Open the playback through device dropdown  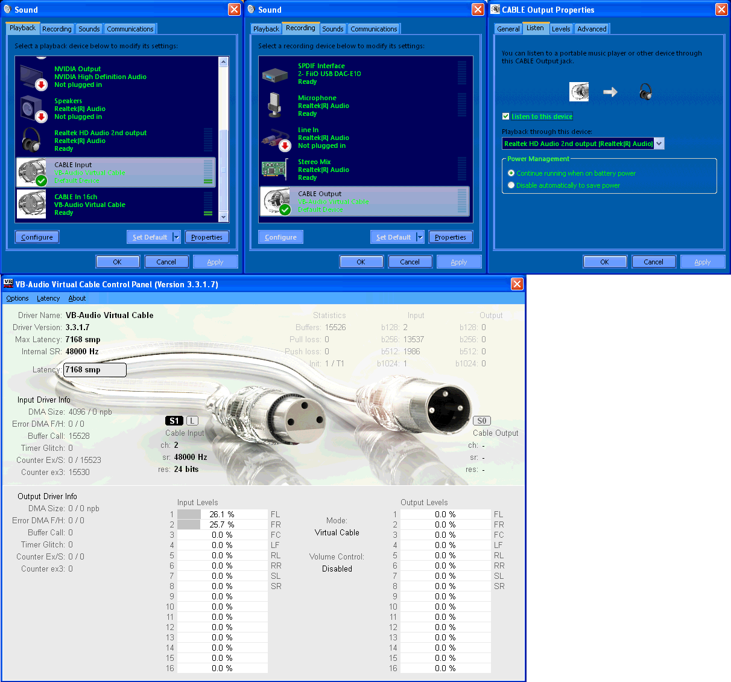click(x=659, y=144)
